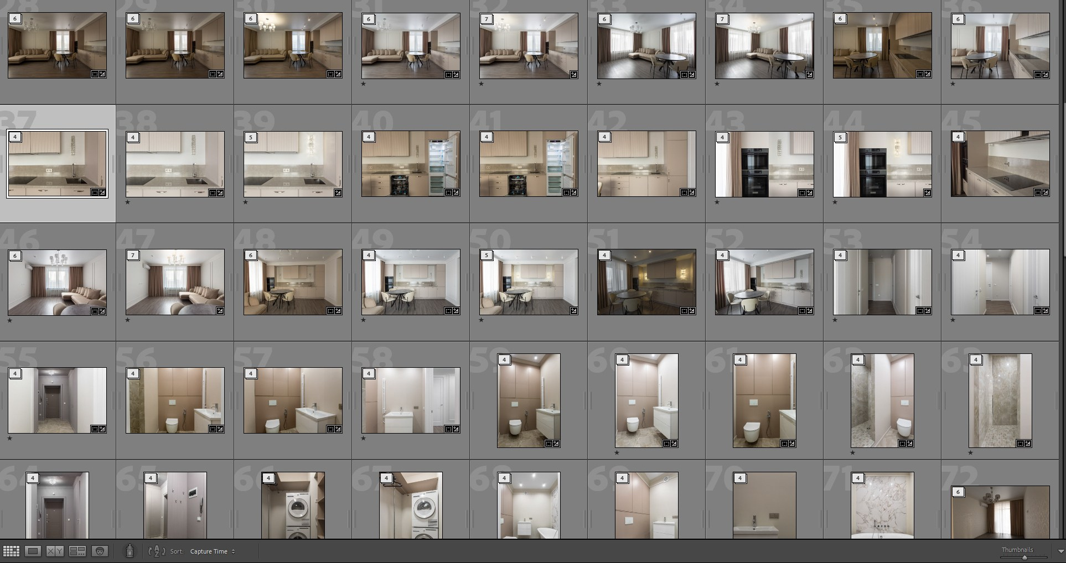
Task: Expand the 7-photo stack on photo 47
Action: point(133,256)
